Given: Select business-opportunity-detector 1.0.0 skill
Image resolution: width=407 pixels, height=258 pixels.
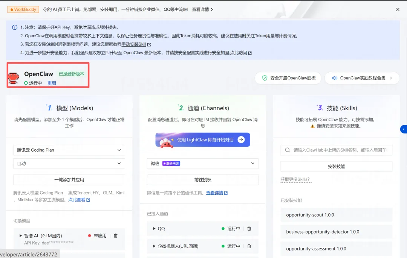Looking at the screenshot, I should pos(337,232).
